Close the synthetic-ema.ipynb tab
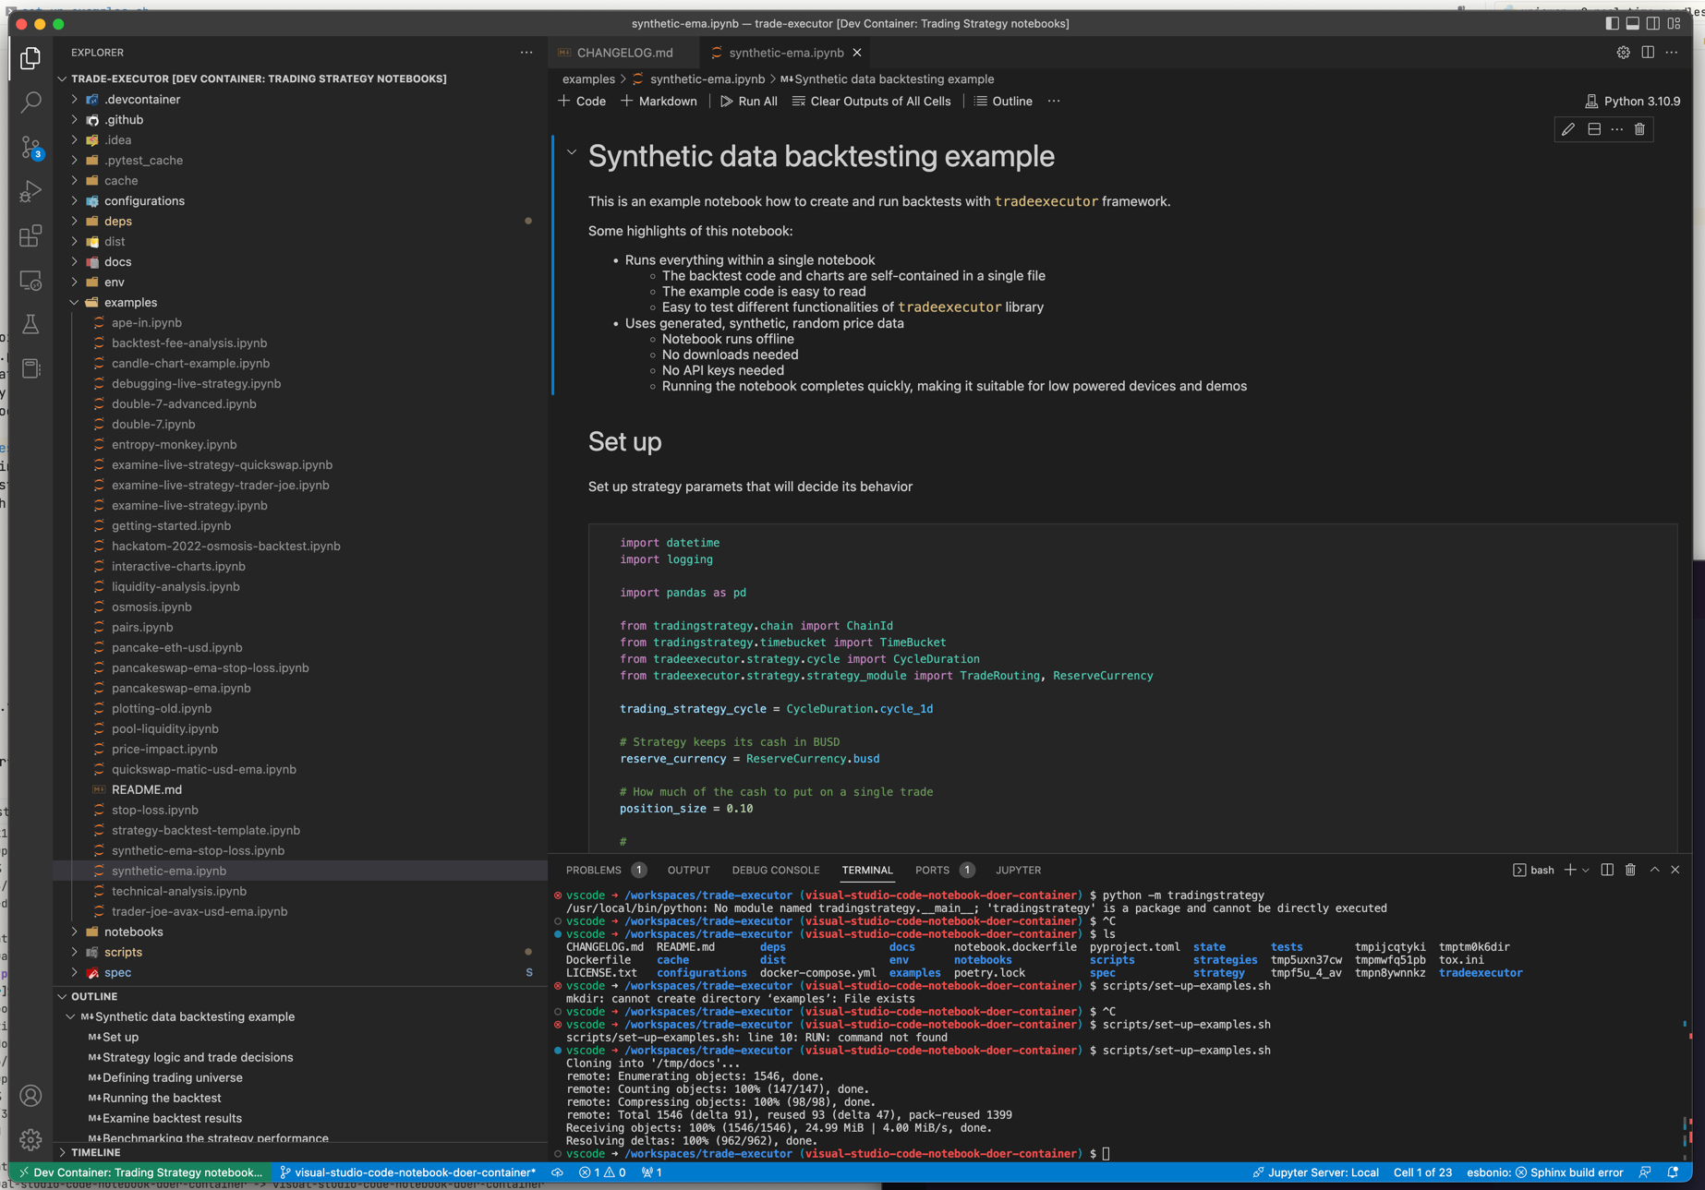The width and height of the screenshot is (1705, 1190). click(x=857, y=53)
